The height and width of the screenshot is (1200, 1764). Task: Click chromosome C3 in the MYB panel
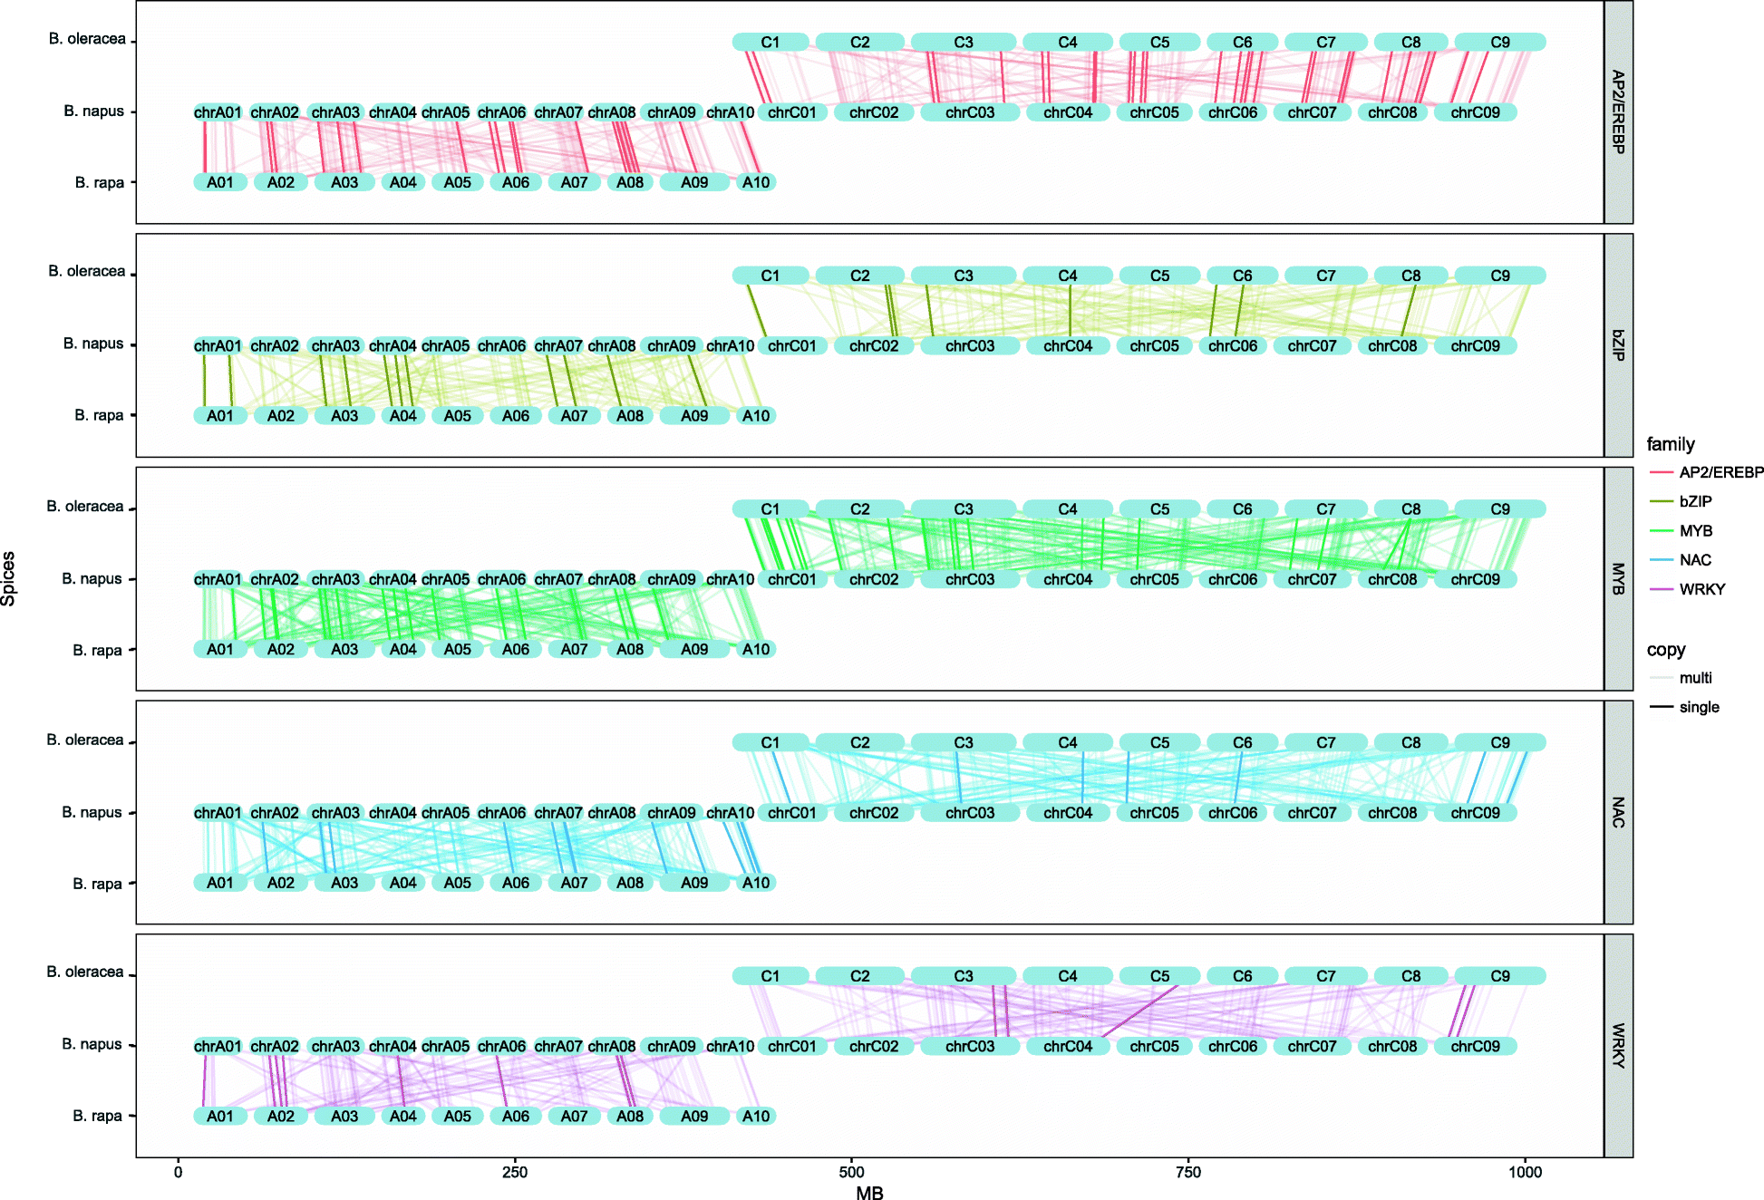(964, 509)
